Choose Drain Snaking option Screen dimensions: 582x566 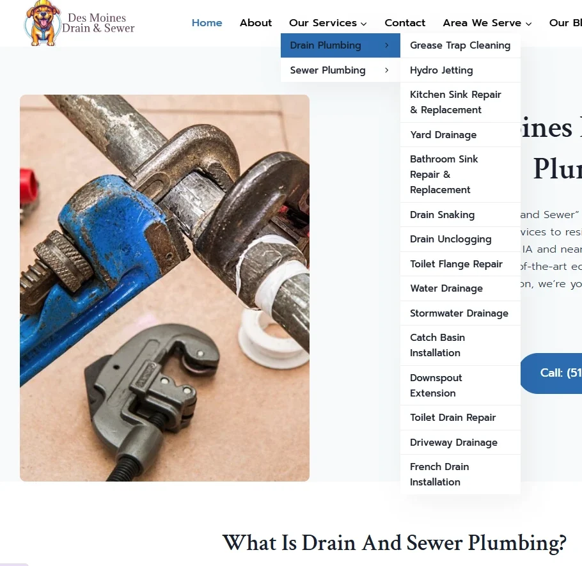click(x=460, y=214)
